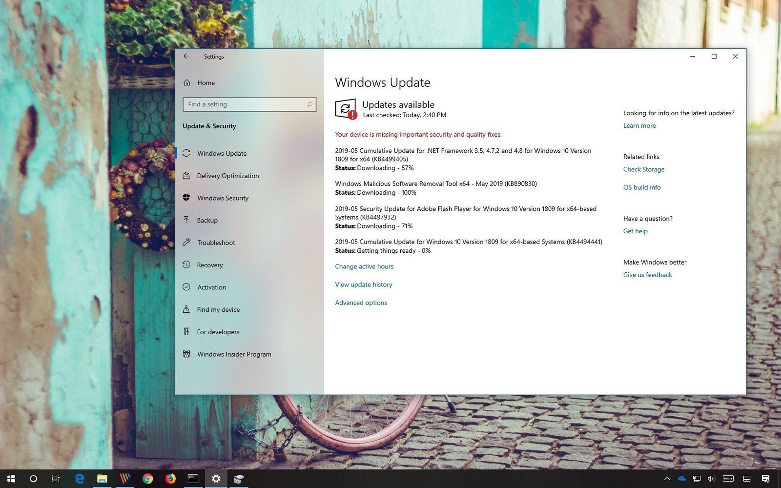Click the back arrow in Settings

point(186,56)
